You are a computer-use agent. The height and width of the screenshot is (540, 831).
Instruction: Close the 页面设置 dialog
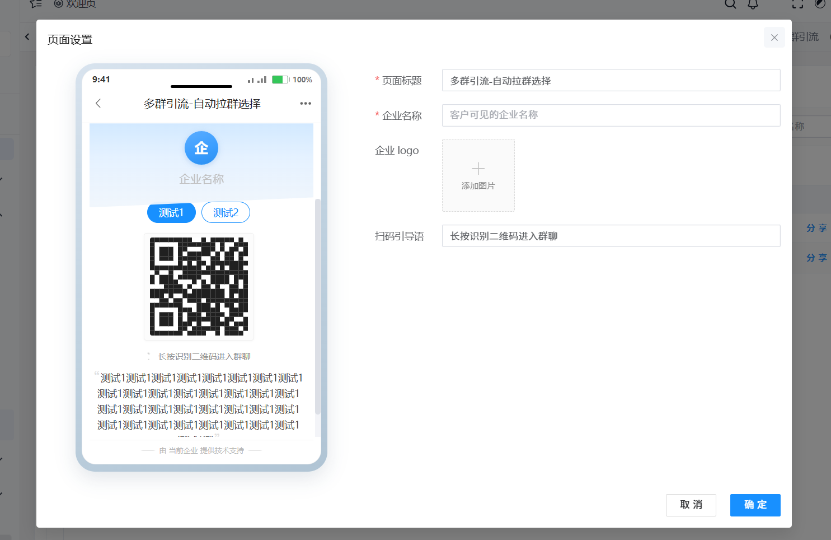pyautogui.click(x=774, y=38)
